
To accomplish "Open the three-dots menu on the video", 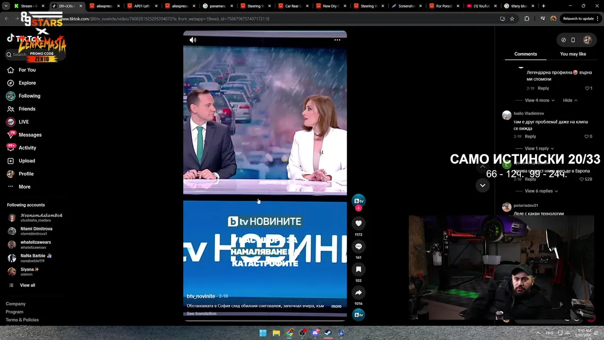I will (337, 40).
